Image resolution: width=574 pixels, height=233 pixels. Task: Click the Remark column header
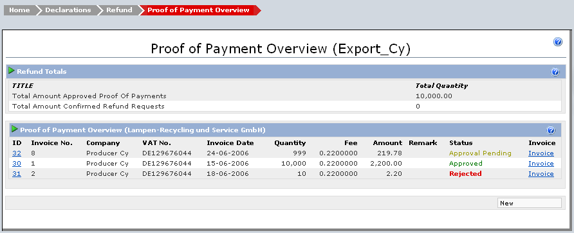423,143
